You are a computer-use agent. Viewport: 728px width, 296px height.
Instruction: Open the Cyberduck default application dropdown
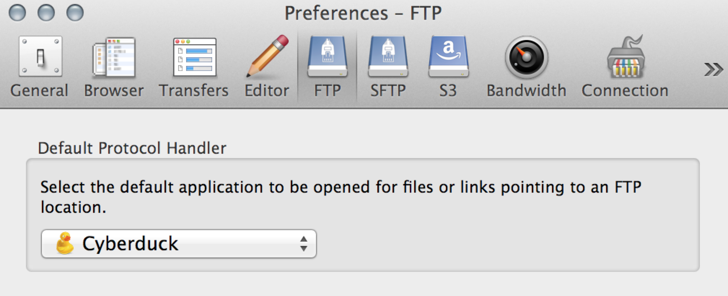(179, 244)
